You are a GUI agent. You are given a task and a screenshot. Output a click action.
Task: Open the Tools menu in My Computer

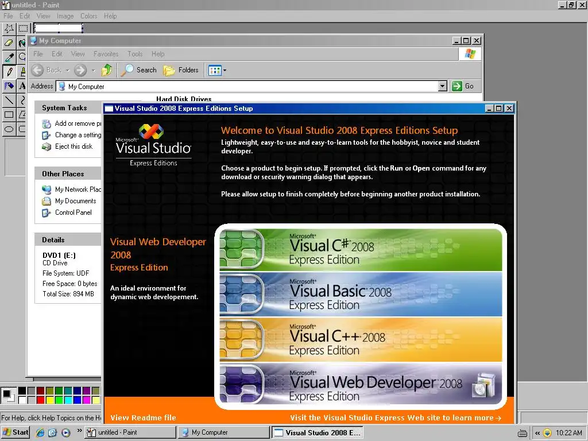135,54
